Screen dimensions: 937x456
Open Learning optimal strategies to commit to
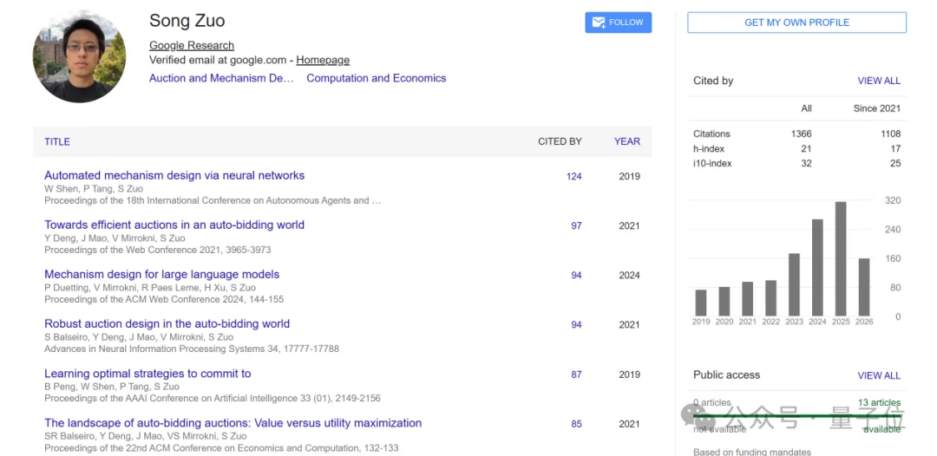coord(147,374)
